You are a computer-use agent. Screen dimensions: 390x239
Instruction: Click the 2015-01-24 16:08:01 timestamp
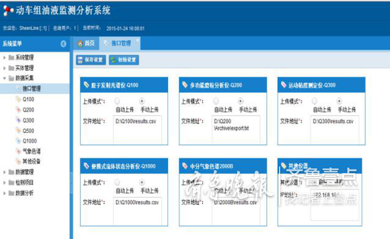(x=125, y=29)
